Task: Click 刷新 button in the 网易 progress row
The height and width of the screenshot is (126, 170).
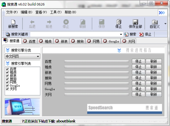Action: 154,83
